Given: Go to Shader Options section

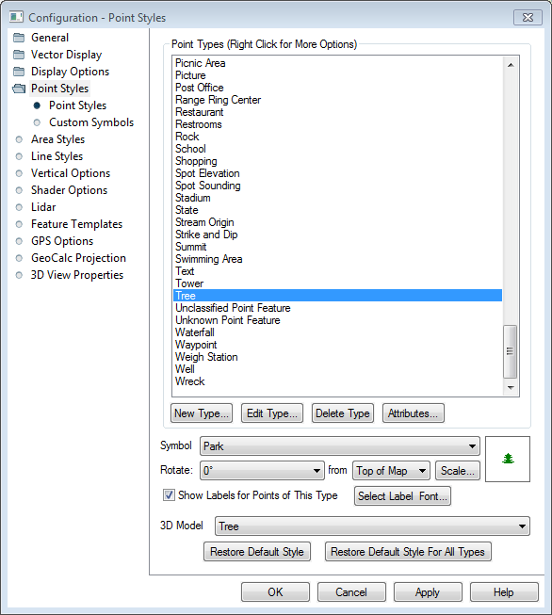Looking at the screenshot, I should pyautogui.click(x=69, y=190).
